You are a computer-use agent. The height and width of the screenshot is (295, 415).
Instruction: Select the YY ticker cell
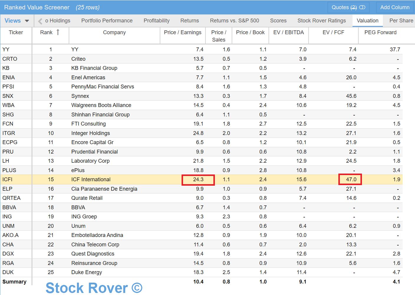tap(16, 50)
